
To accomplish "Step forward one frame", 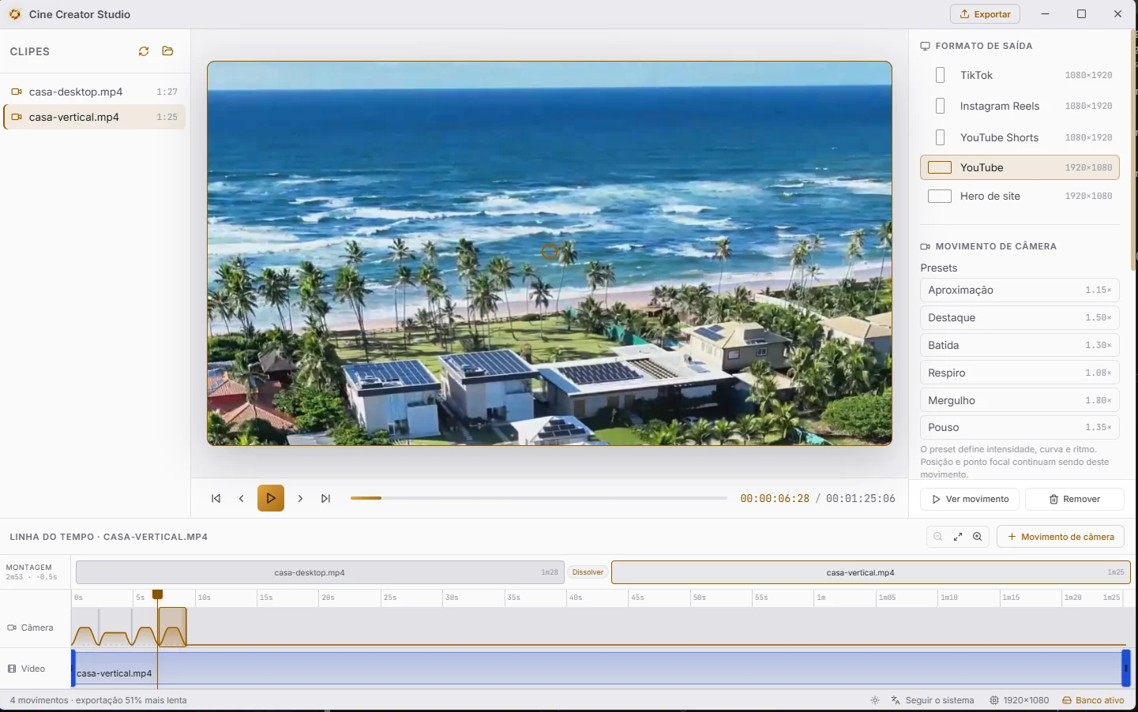I will pos(300,499).
